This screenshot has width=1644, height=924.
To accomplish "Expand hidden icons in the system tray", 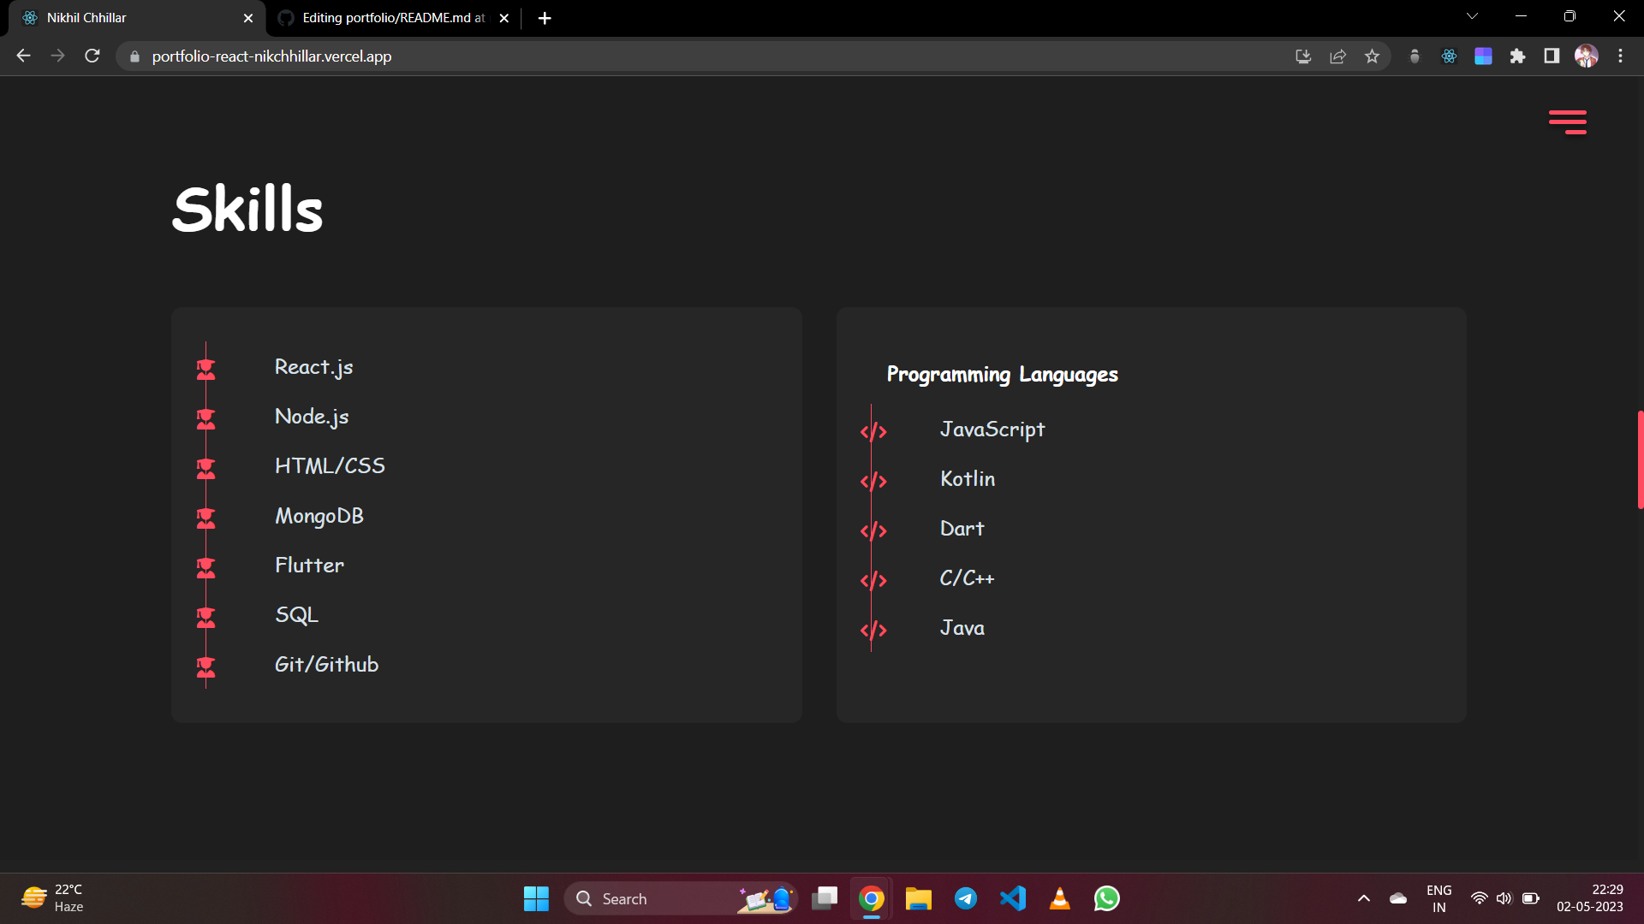I will [1364, 898].
